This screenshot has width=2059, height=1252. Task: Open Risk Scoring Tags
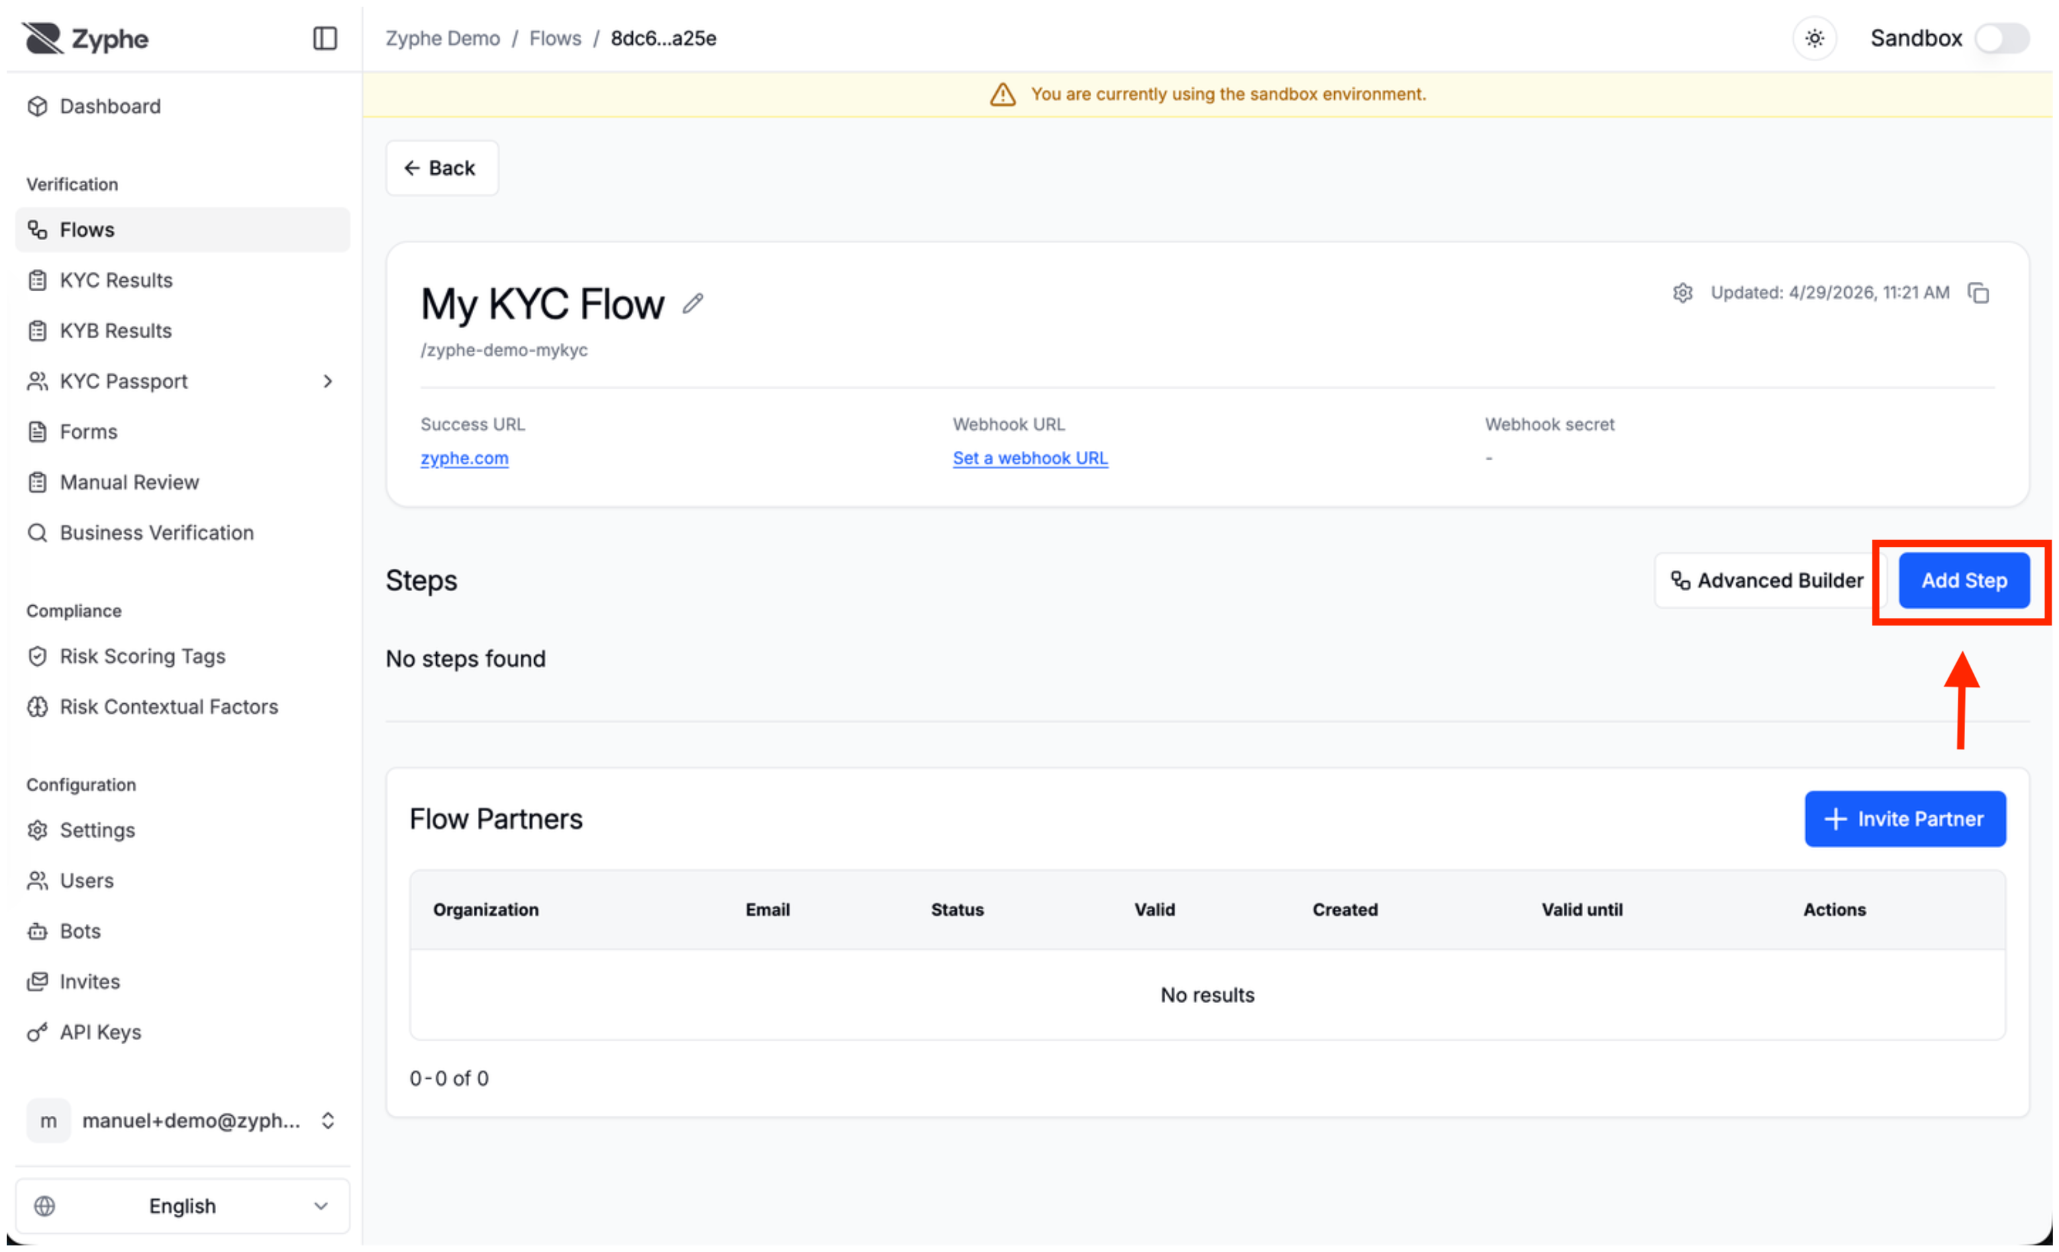pyautogui.click(x=182, y=656)
